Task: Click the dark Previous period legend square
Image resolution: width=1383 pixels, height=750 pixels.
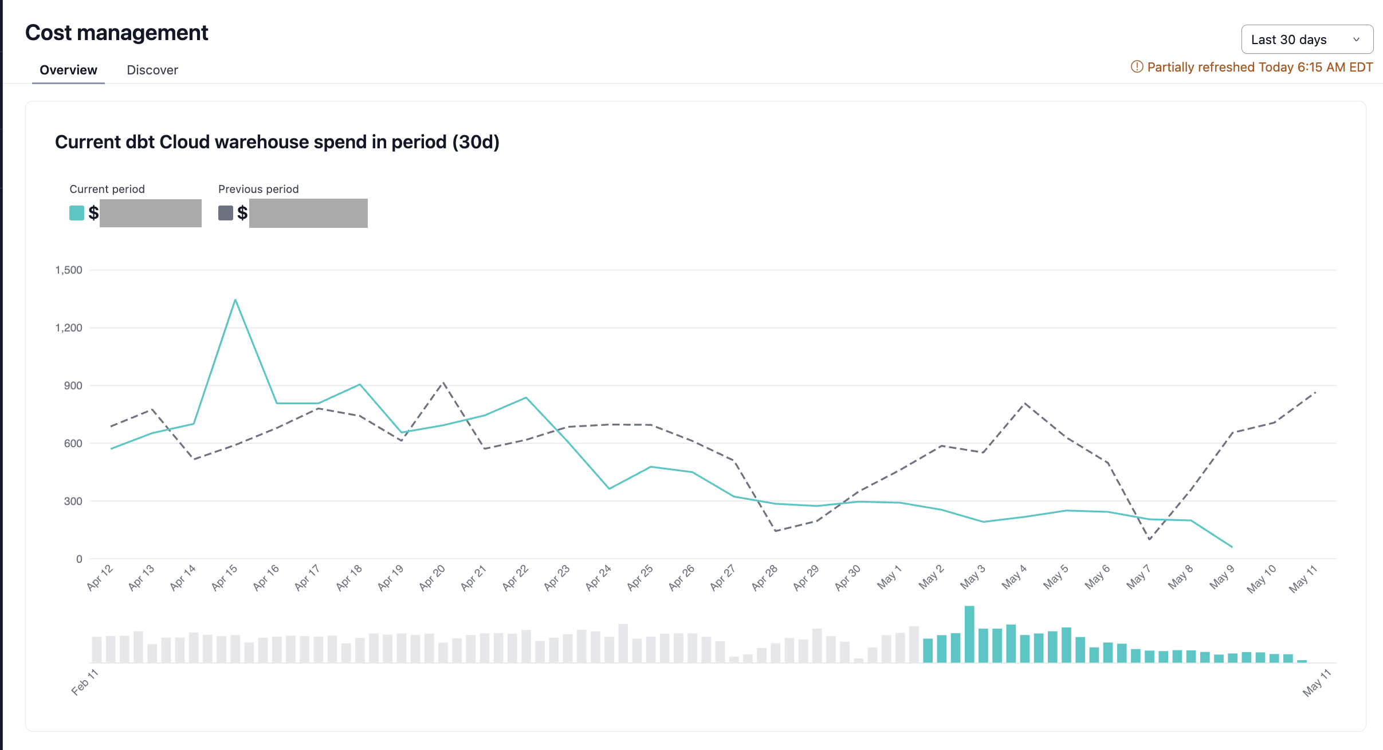Action: pos(225,213)
